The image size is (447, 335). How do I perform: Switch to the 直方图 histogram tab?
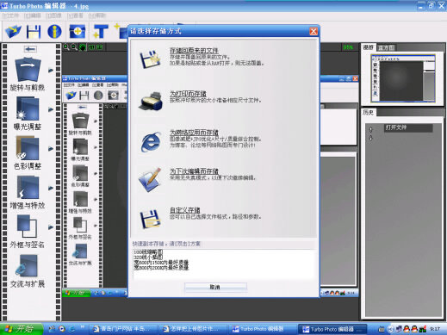(386, 48)
